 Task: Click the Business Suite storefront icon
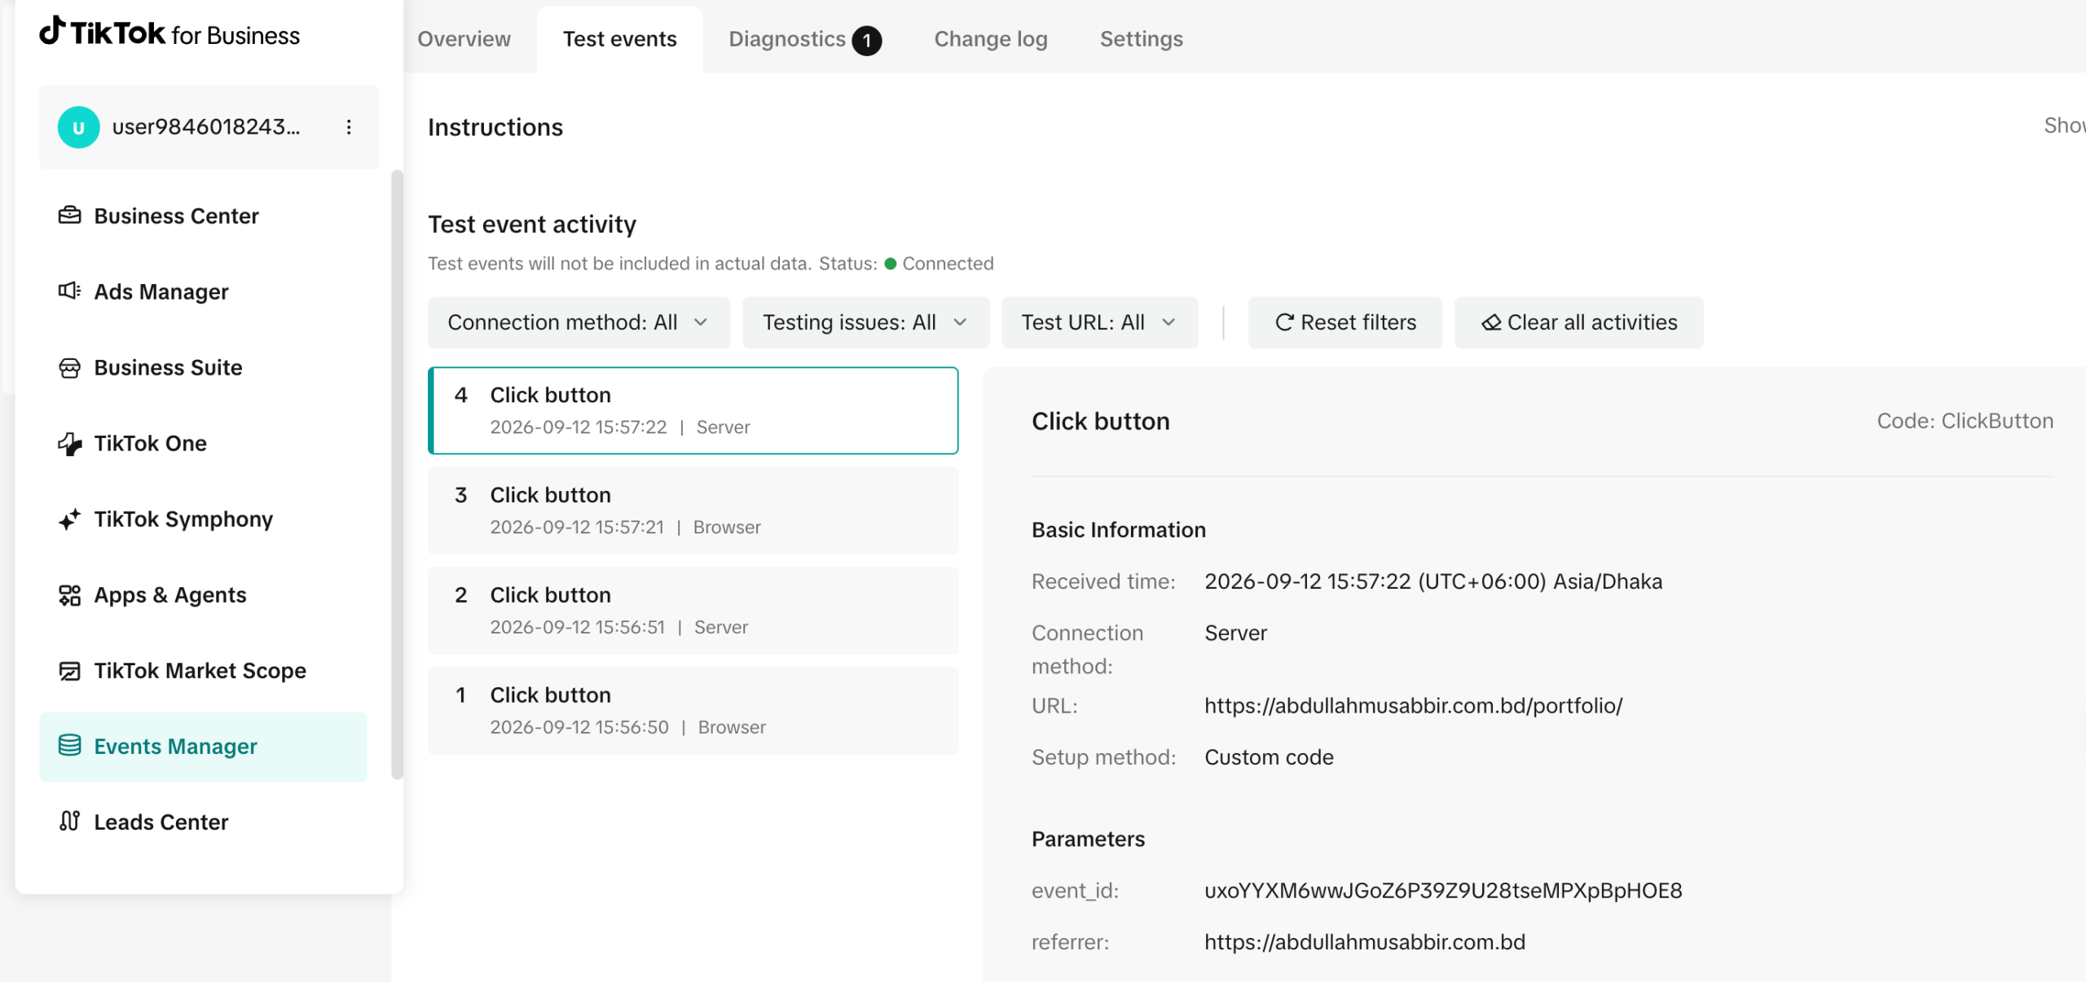pyautogui.click(x=70, y=367)
